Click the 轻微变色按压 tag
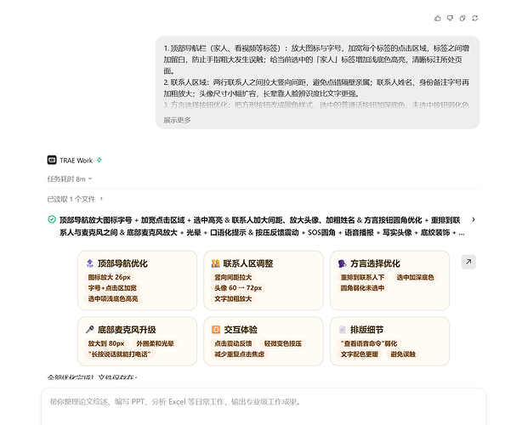This screenshot has height=425, width=522. coord(283,343)
